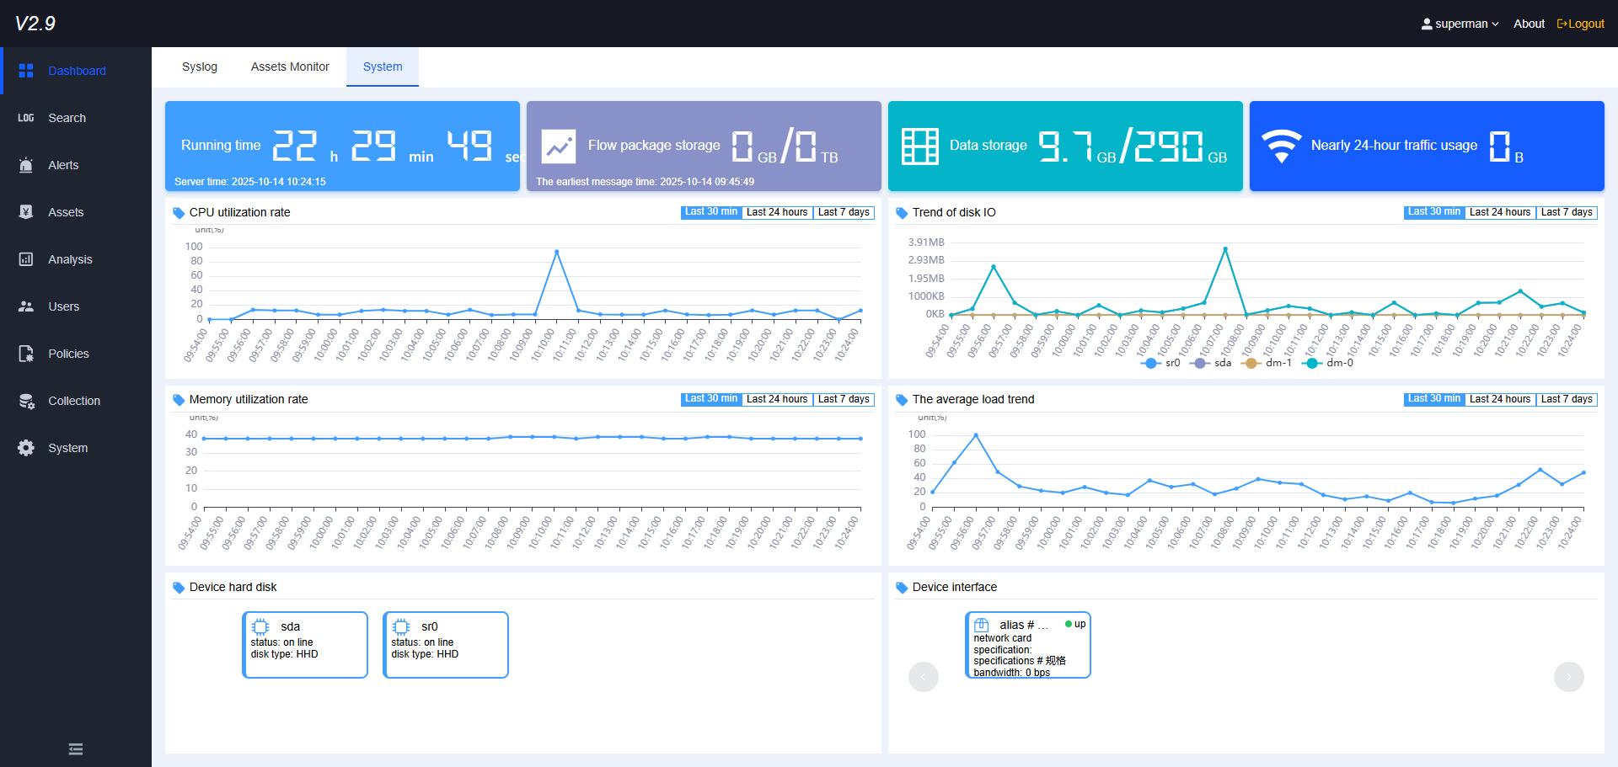This screenshot has width=1618, height=767.
Task: Open the Alerts panel from sidebar
Action: click(25, 165)
